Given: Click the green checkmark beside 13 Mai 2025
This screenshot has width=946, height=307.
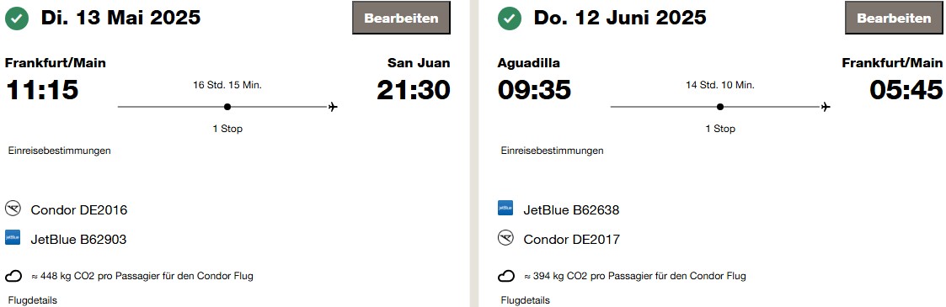Looking at the screenshot, I should pos(16,19).
